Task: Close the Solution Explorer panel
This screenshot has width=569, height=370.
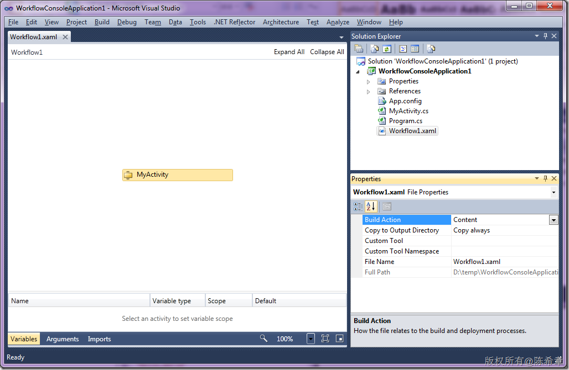Action: 554,36
